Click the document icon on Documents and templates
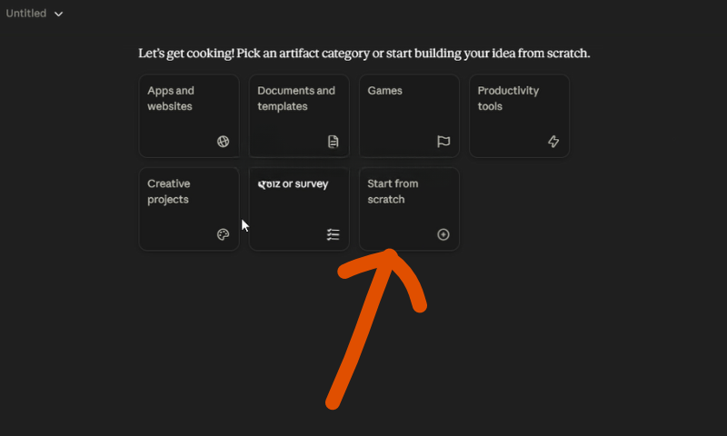 333,142
